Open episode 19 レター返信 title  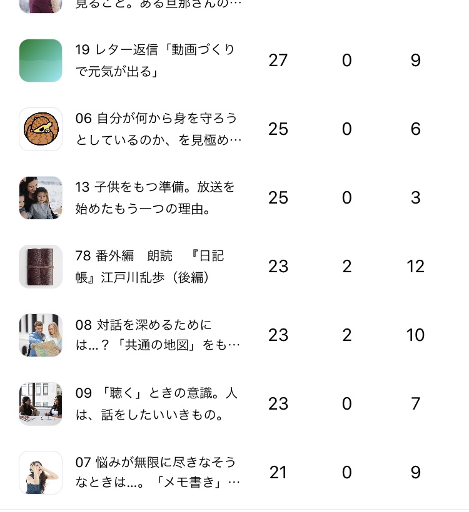(155, 61)
